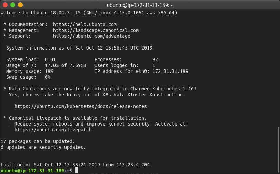Viewport: 280px width, 174px height.
Task: Open the Kubernetes release-notes URL
Action: [81, 106]
